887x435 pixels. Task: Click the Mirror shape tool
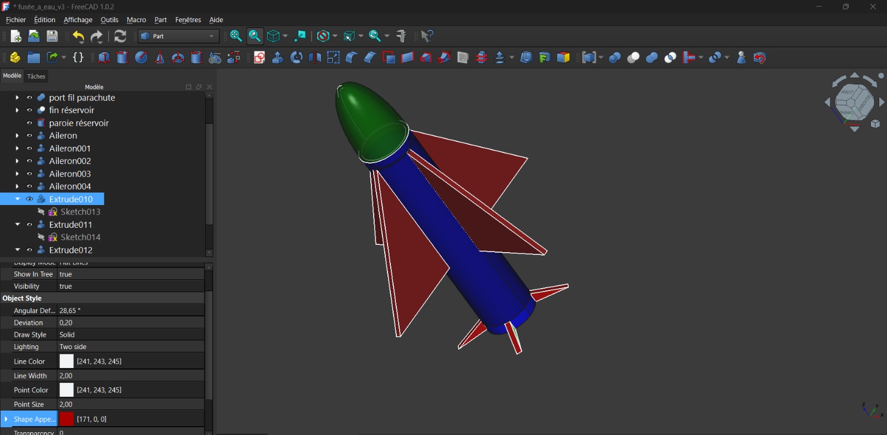point(315,58)
